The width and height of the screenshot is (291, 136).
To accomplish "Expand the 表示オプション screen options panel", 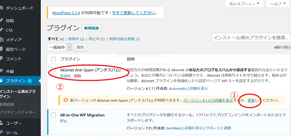I will 244,4.
